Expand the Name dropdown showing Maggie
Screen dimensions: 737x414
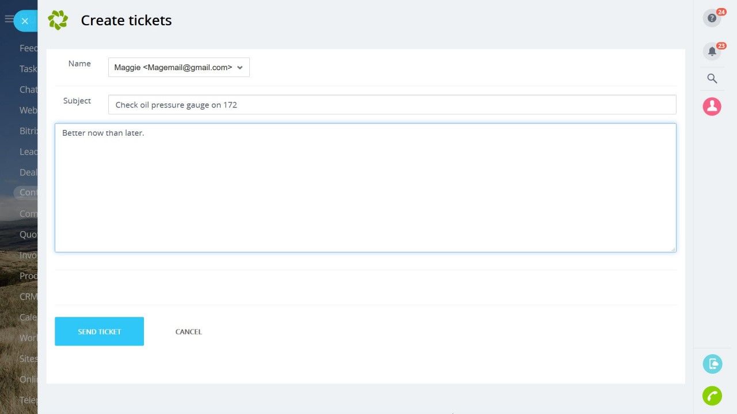178,67
